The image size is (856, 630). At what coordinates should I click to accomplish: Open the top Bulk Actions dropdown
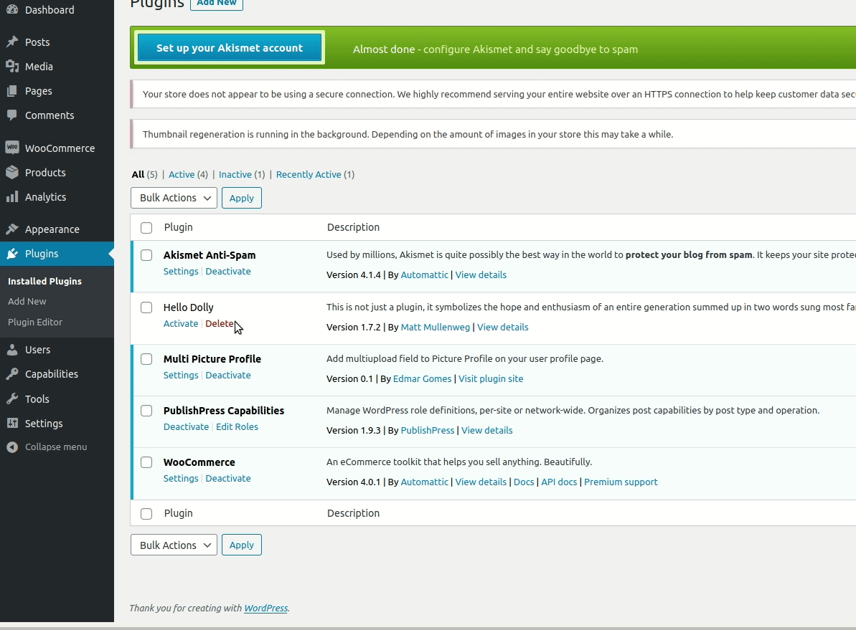coord(174,198)
